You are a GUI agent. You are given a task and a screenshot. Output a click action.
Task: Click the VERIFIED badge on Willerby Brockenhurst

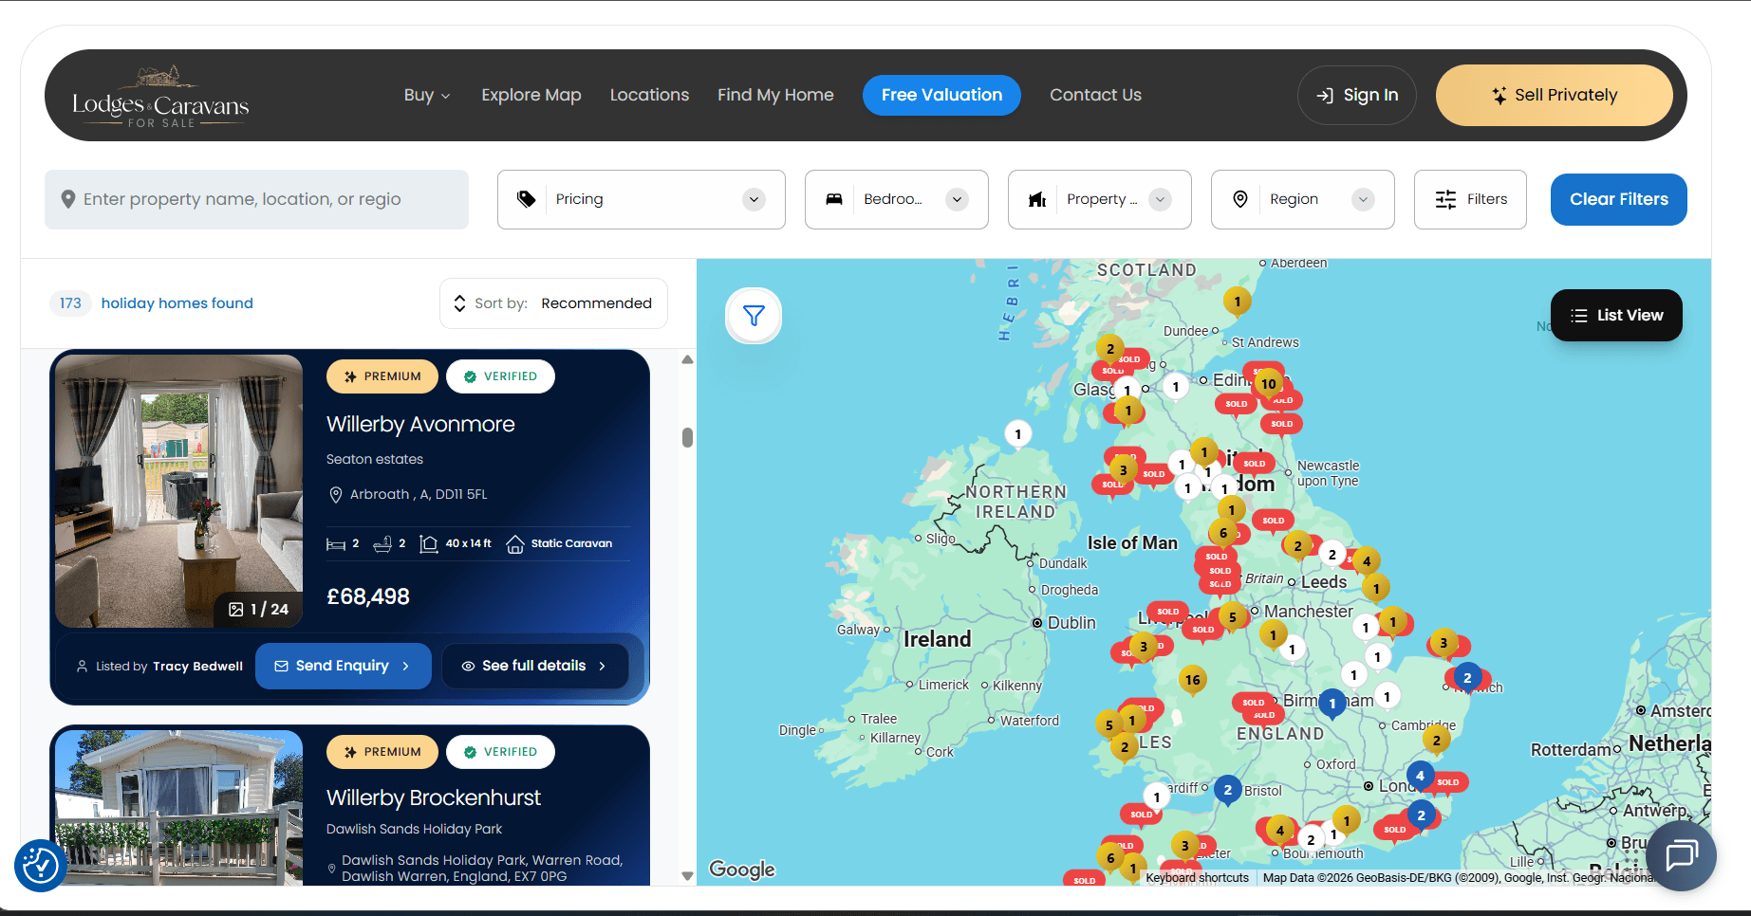500,752
